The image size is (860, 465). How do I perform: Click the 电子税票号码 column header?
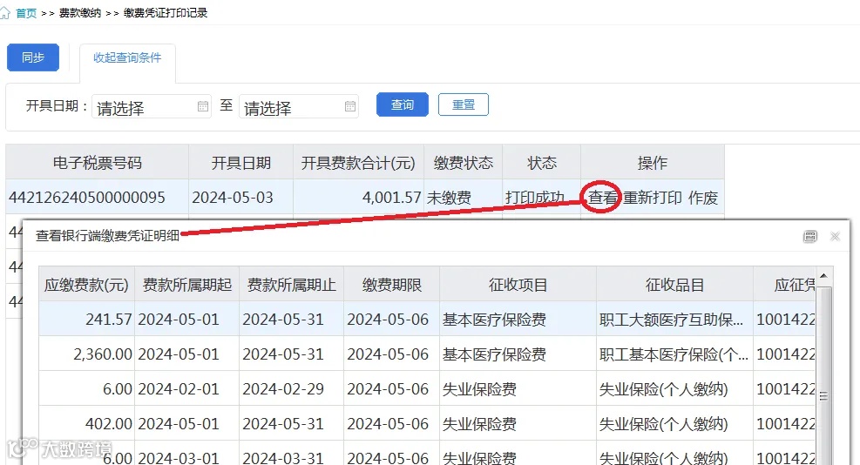click(97, 163)
